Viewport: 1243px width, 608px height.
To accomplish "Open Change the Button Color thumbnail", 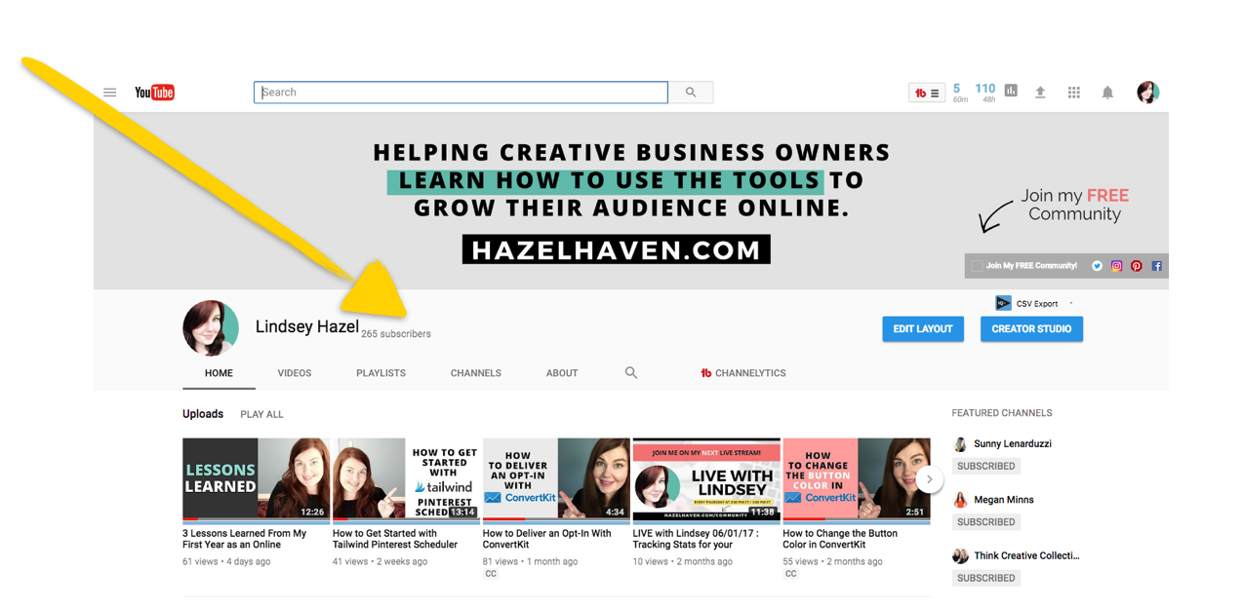I will pyautogui.click(x=857, y=479).
